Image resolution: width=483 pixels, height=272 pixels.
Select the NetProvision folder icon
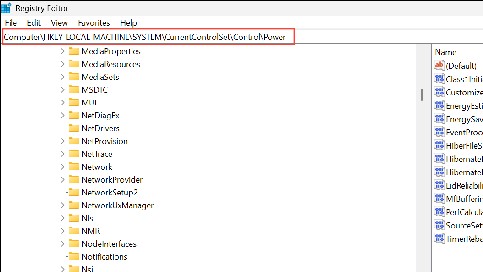click(74, 141)
